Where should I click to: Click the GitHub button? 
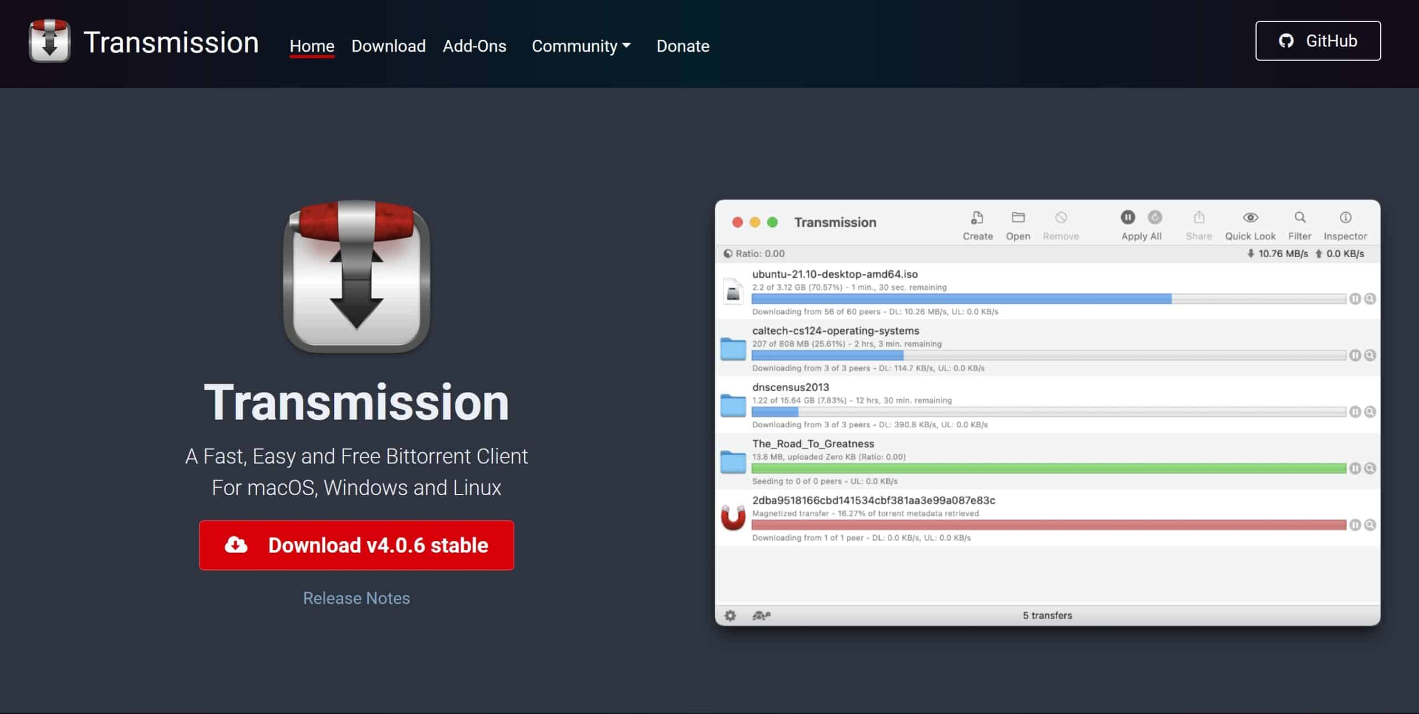[1318, 40]
